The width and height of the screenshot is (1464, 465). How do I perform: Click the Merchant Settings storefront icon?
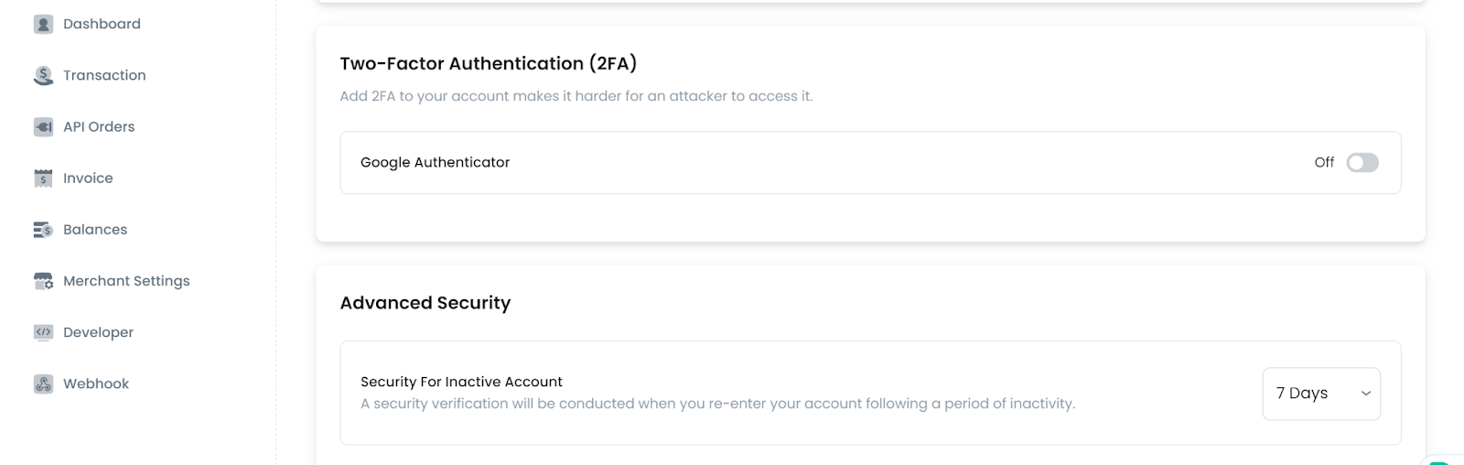(43, 281)
